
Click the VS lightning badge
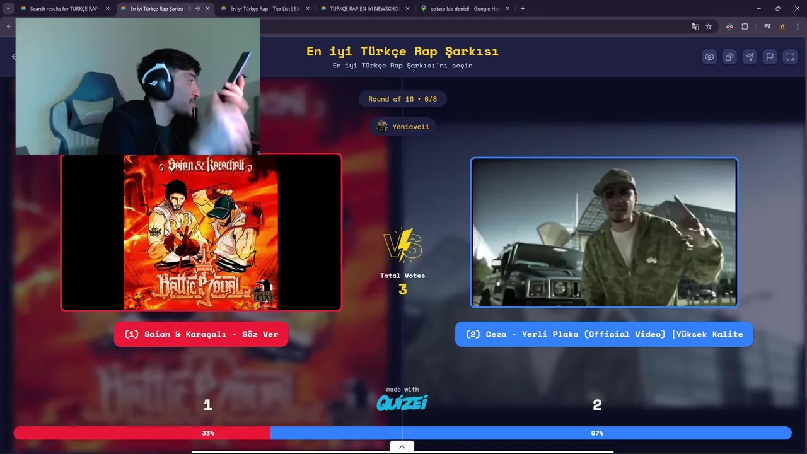pyautogui.click(x=402, y=245)
